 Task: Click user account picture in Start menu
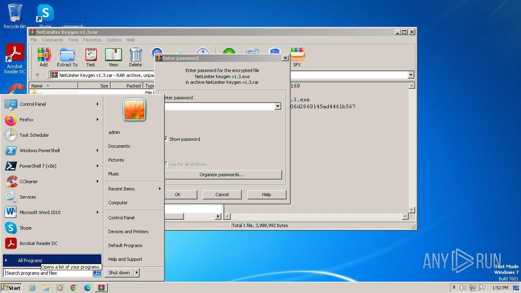click(134, 110)
